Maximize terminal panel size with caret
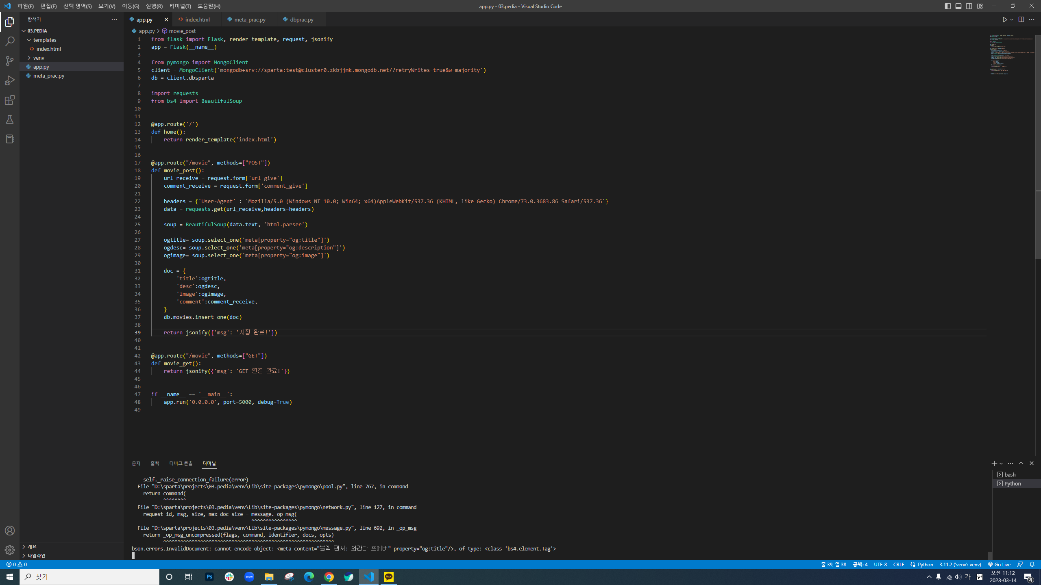This screenshot has width=1041, height=585. 1021,463
